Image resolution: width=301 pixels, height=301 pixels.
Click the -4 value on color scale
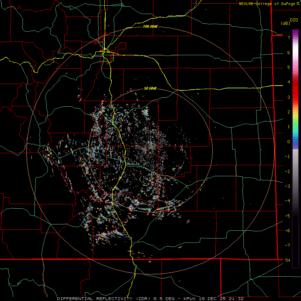point(287,201)
